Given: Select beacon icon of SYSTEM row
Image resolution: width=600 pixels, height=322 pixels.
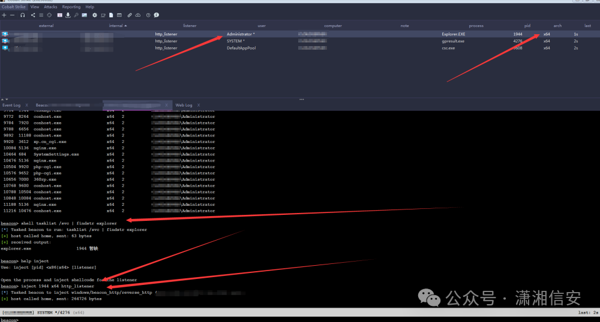Looking at the screenshot, I should click(5, 41).
